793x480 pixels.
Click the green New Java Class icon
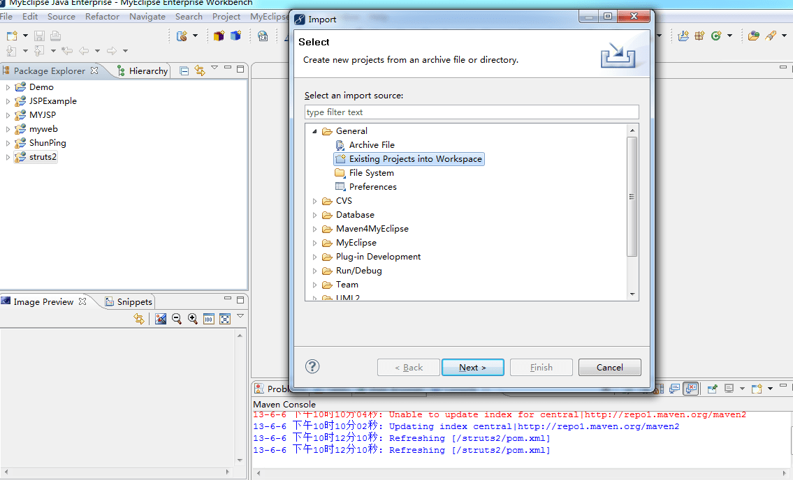[715, 36]
